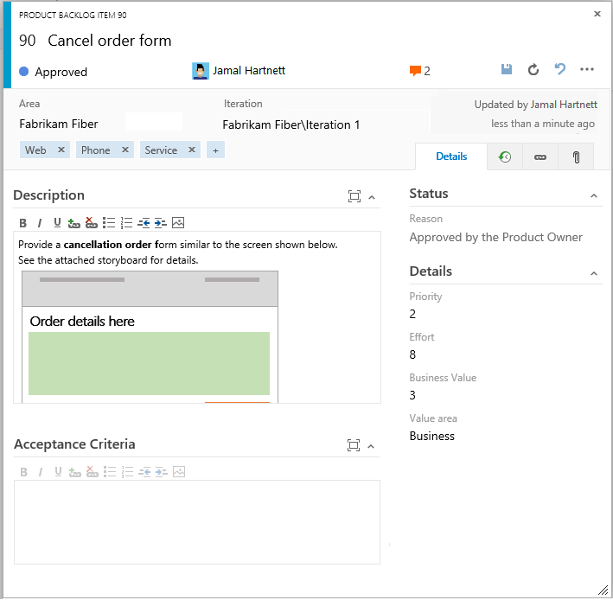Screen dimensions: 613x600
Task: Decrease indent in Acceptance Criteria toolbar
Action: point(144,472)
